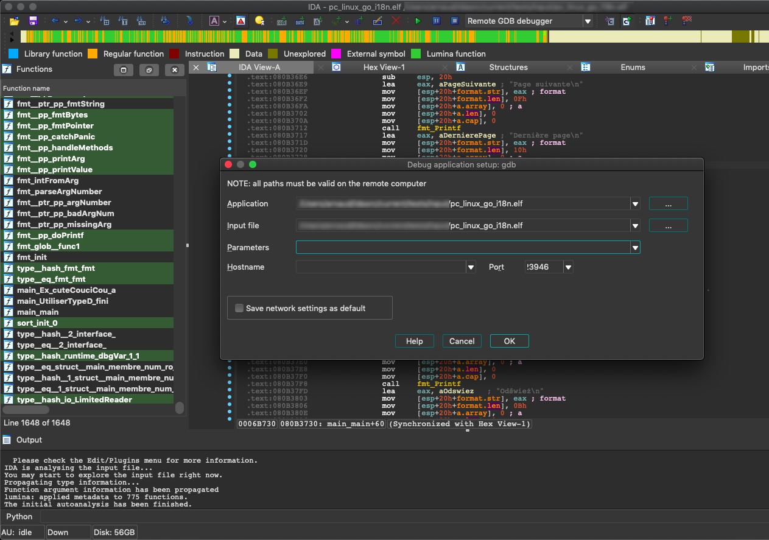The image size is (769, 540).
Task: Click the Library function blue color swatch
Action: click(x=13, y=54)
